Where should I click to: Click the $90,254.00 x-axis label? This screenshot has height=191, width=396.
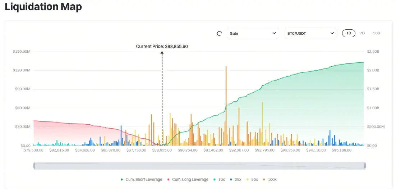[188, 151]
